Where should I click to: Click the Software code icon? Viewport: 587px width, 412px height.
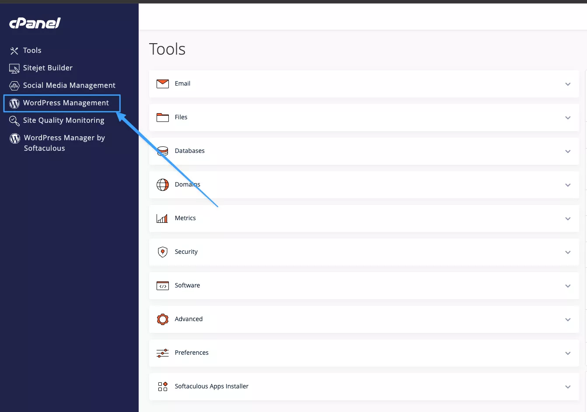pos(162,285)
